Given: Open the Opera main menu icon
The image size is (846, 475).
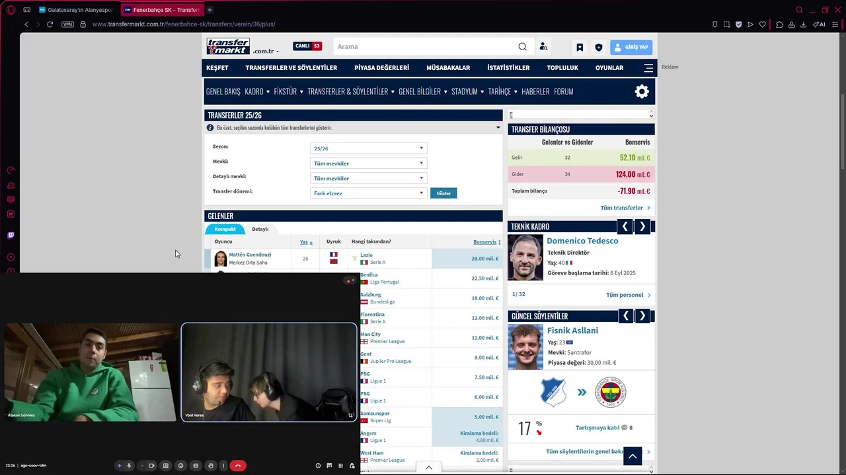Looking at the screenshot, I should click(11, 10).
